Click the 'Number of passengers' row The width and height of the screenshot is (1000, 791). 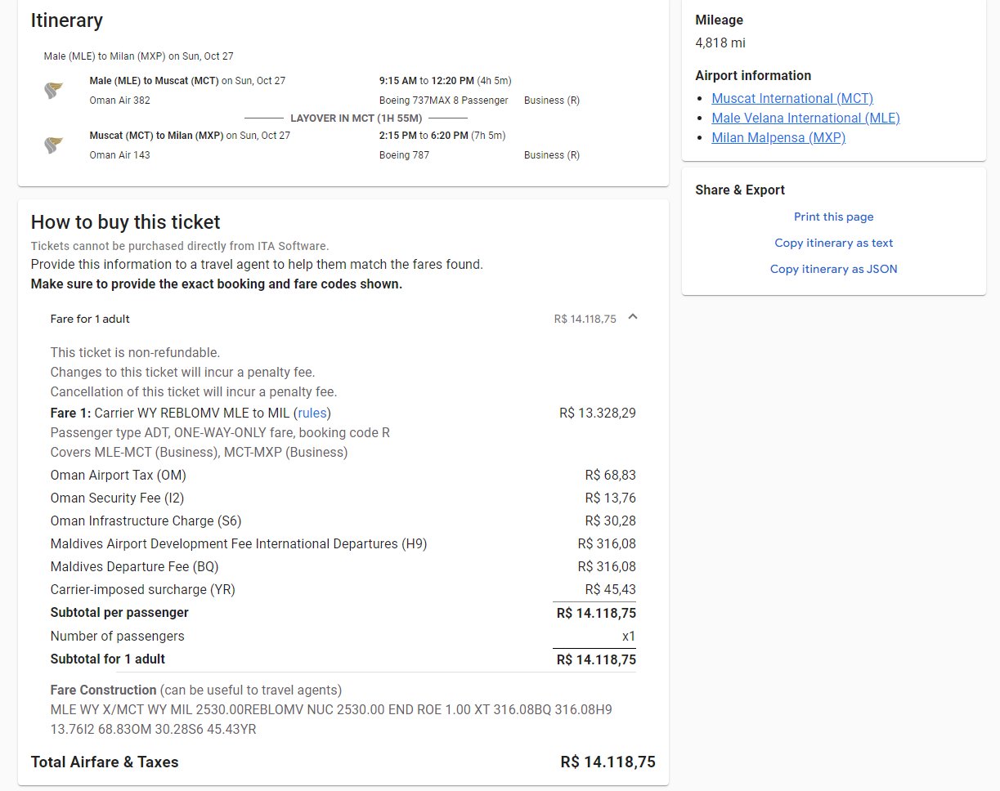(343, 637)
